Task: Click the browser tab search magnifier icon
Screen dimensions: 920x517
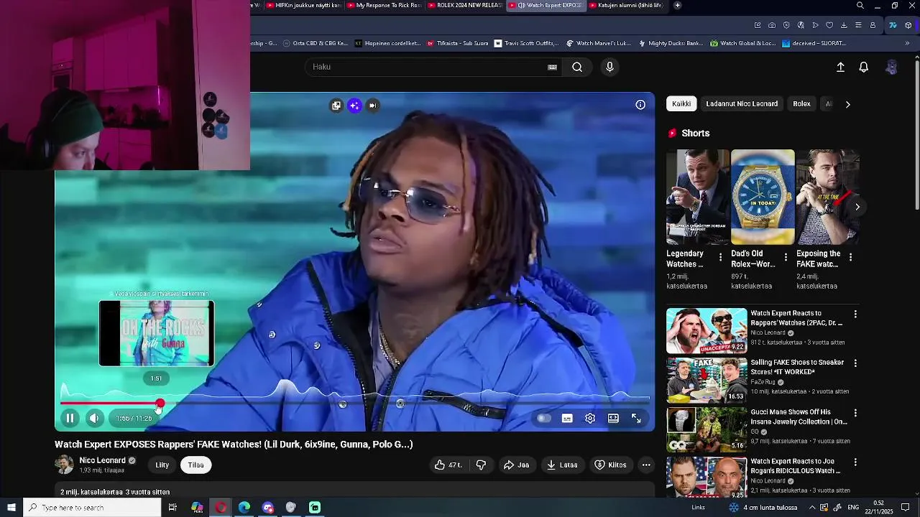Action: coord(860,6)
